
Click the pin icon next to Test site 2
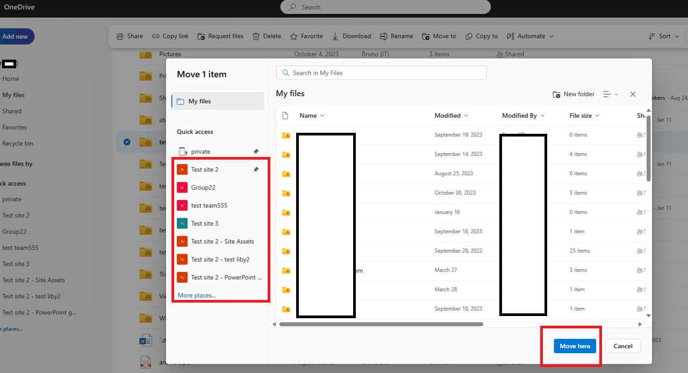point(256,169)
